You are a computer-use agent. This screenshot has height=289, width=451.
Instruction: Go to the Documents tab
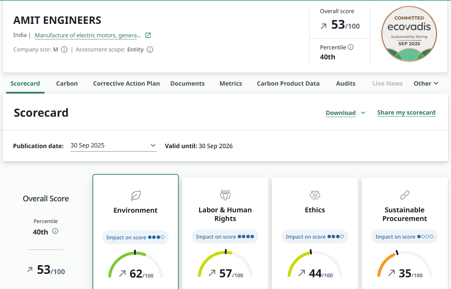coord(187,83)
